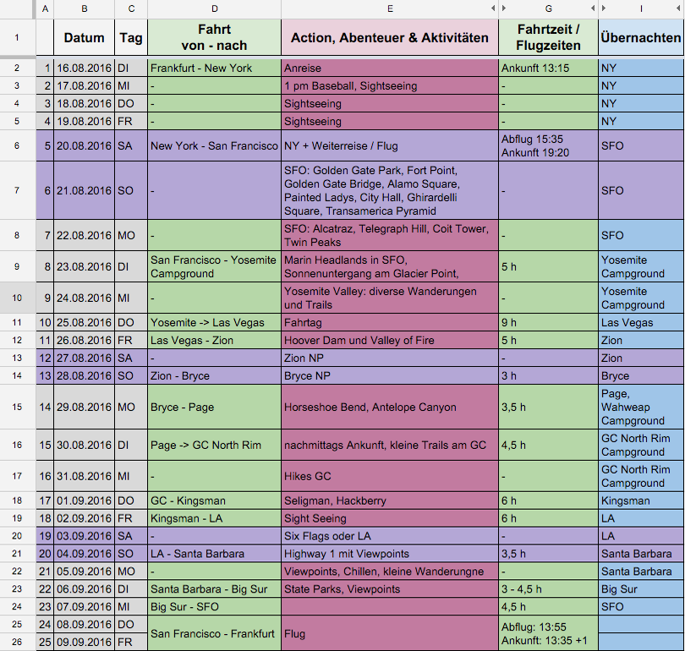Click the column E header letter

click(x=389, y=8)
